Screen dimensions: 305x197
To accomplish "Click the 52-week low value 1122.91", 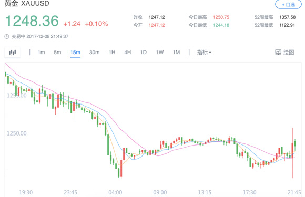I will (287, 25).
